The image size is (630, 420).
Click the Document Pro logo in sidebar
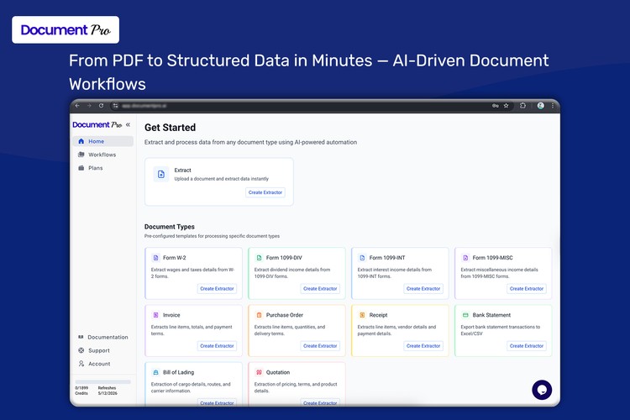[97, 124]
